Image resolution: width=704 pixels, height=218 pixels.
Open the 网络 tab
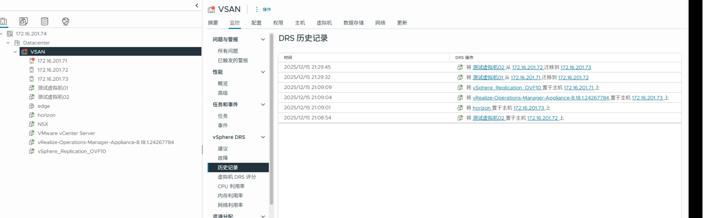(x=381, y=23)
